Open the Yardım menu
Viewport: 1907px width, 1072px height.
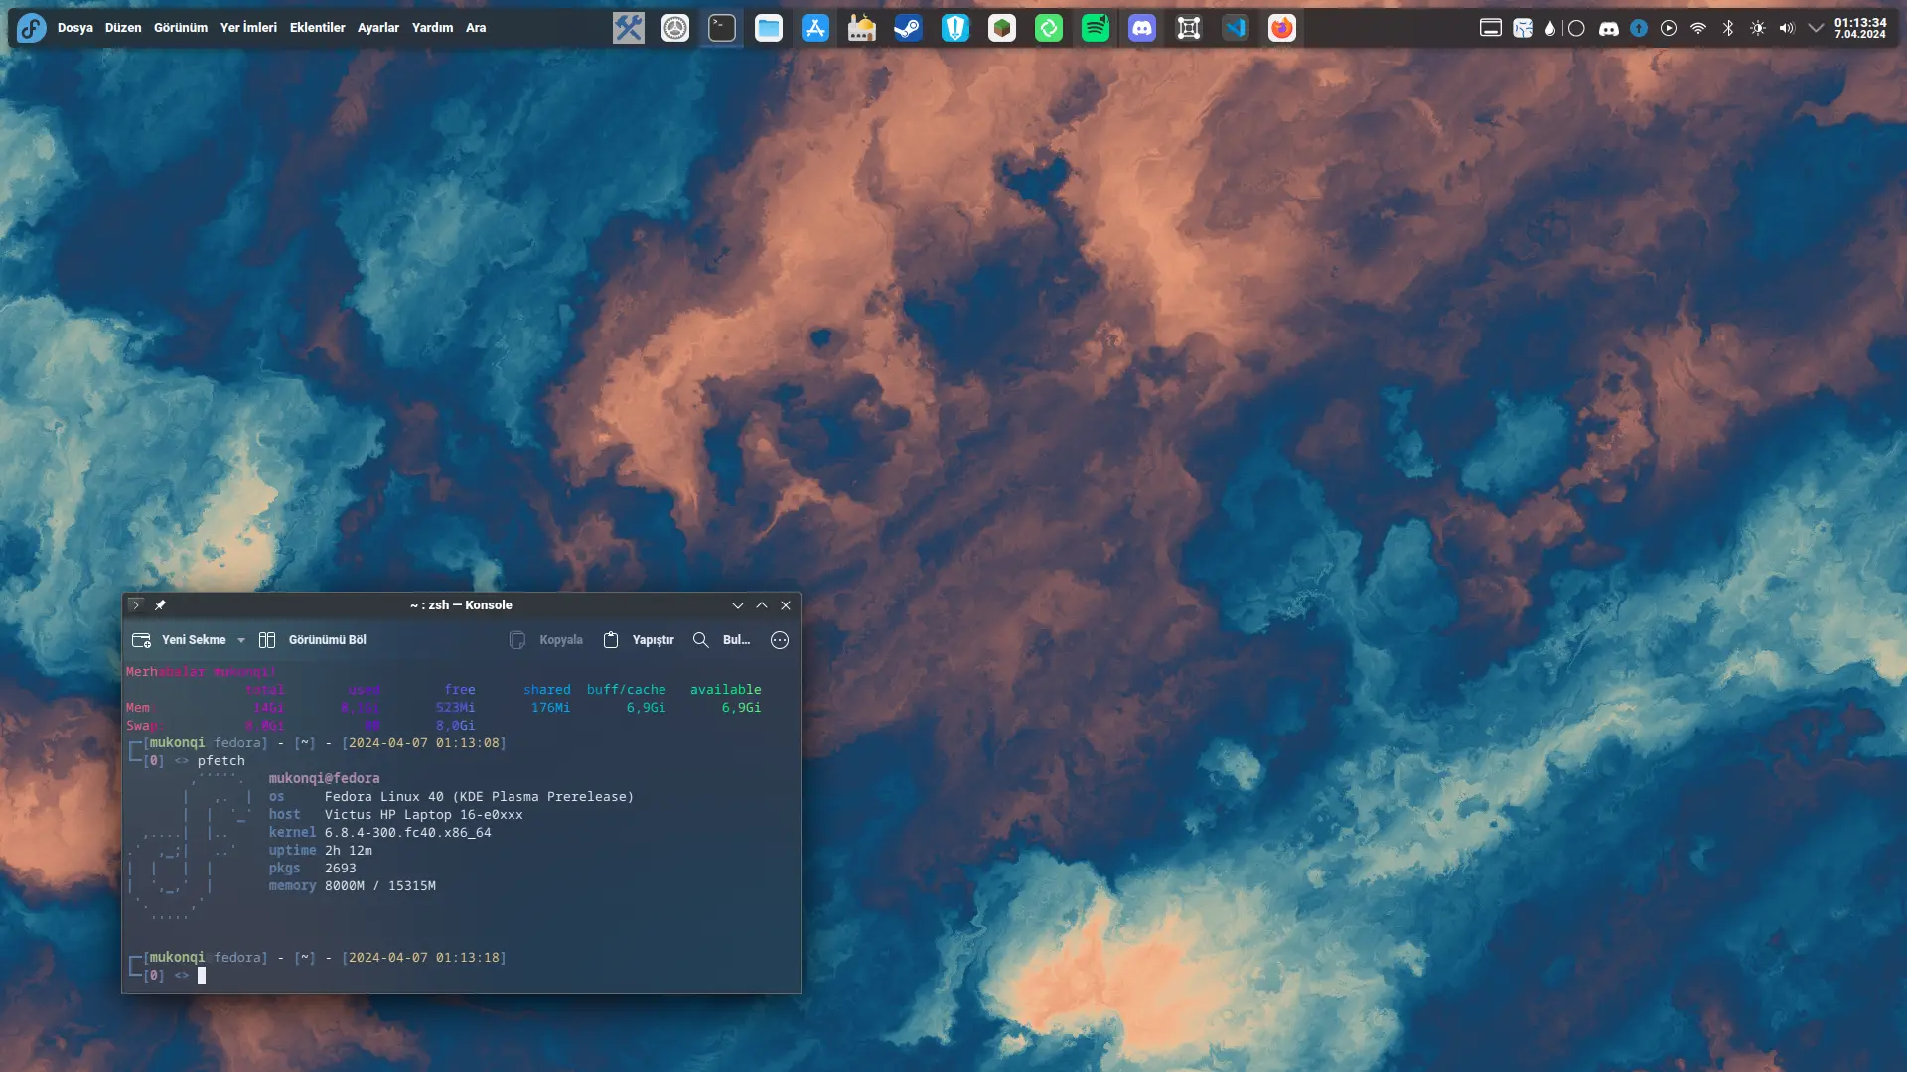[432, 28]
